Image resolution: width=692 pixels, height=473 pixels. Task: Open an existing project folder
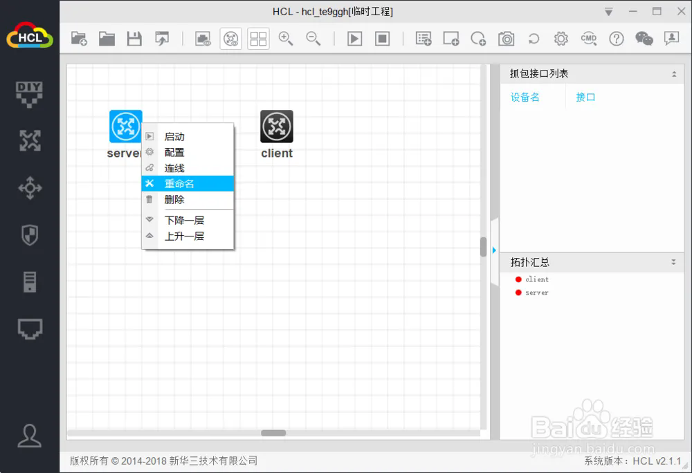107,39
